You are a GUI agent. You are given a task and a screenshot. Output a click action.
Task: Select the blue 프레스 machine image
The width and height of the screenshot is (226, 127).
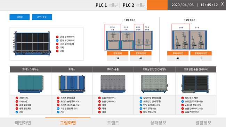(x=72, y=84)
